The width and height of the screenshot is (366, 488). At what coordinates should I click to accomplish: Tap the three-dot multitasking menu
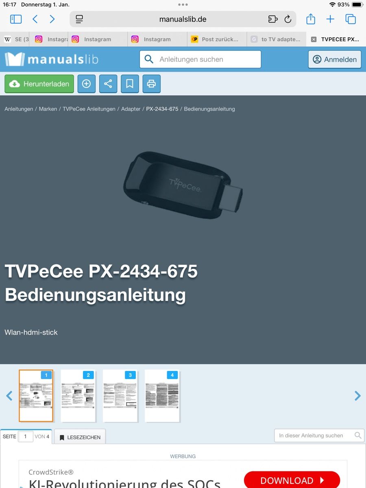point(183,4)
